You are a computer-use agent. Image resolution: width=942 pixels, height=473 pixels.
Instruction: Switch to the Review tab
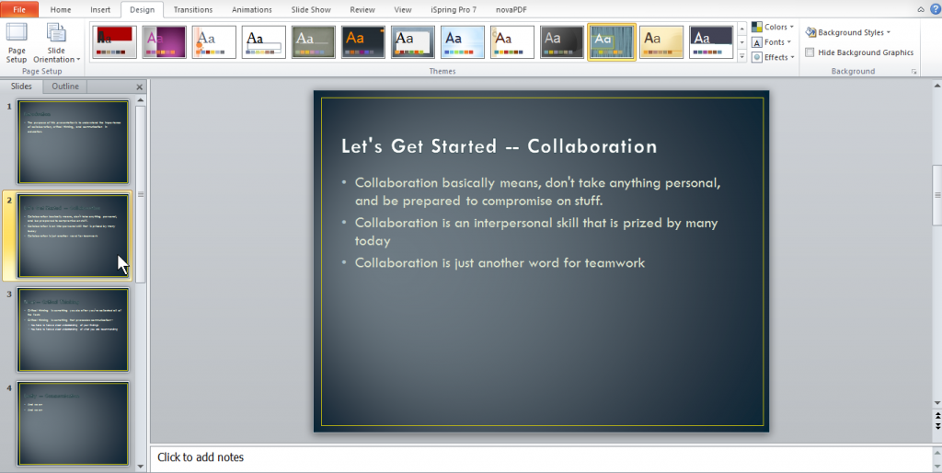click(x=362, y=9)
